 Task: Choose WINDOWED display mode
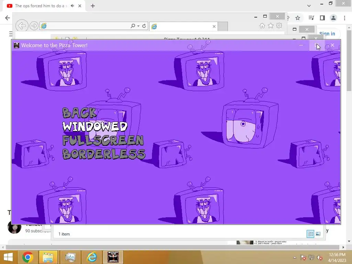pyautogui.click(x=95, y=126)
